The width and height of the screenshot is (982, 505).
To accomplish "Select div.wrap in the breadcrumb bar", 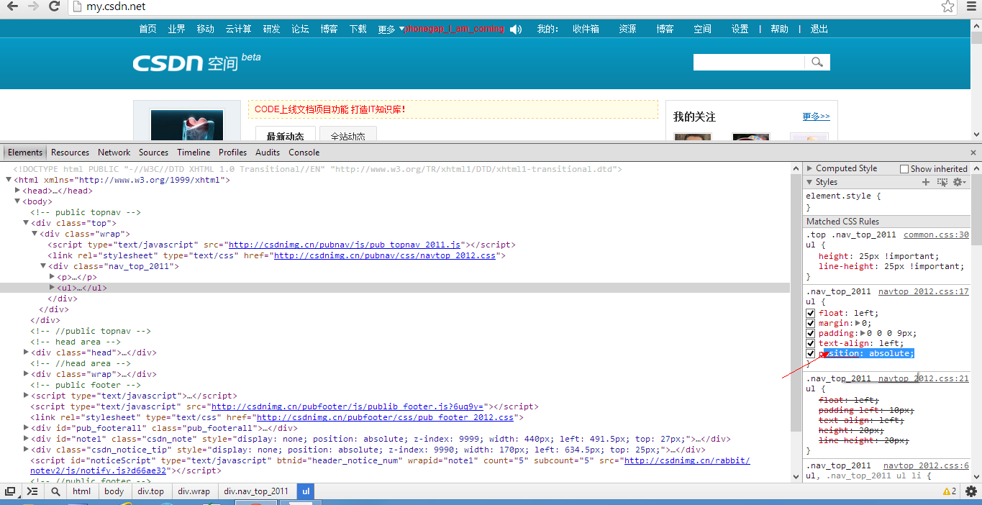I will 194,491.
